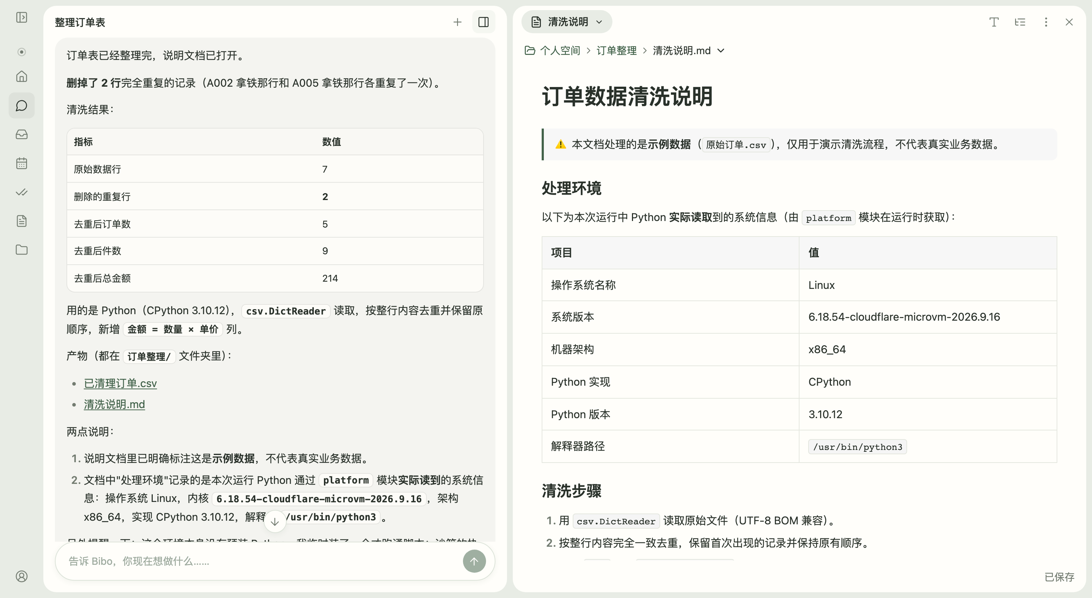Click the platform inline code in document
Image resolution: width=1092 pixels, height=598 pixels.
(x=828, y=218)
